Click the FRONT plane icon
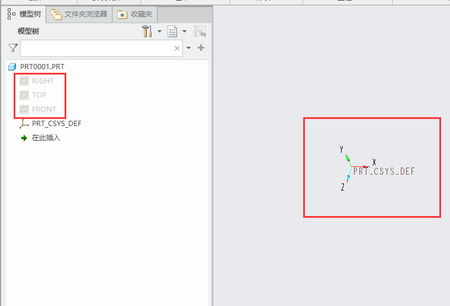Image resolution: width=450 pixels, height=306 pixels. coord(24,109)
